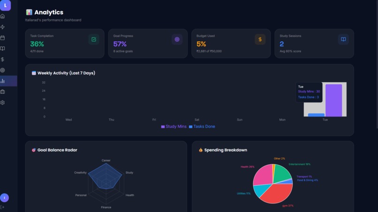Open the briefcase sidebar icon
378x212 pixels.
point(3,92)
